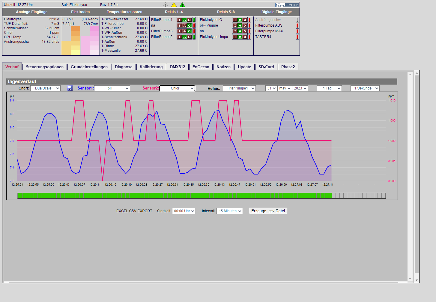436x302 pixels.
Task: Click the green relay timeline bar
Action: coord(175,196)
